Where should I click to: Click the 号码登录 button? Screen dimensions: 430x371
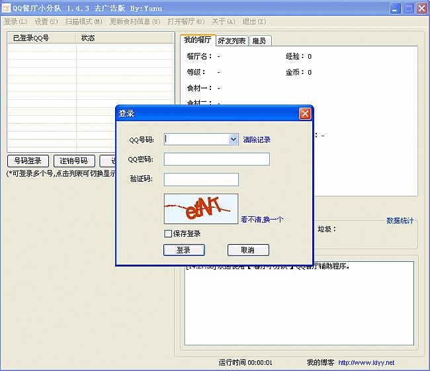coord(28,161)
